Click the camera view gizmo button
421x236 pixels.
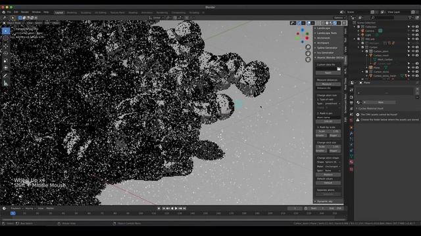308,60
